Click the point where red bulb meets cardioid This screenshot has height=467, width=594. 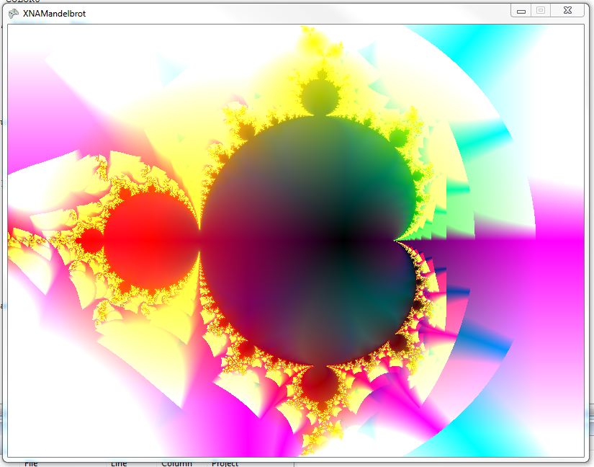(199, 238)
